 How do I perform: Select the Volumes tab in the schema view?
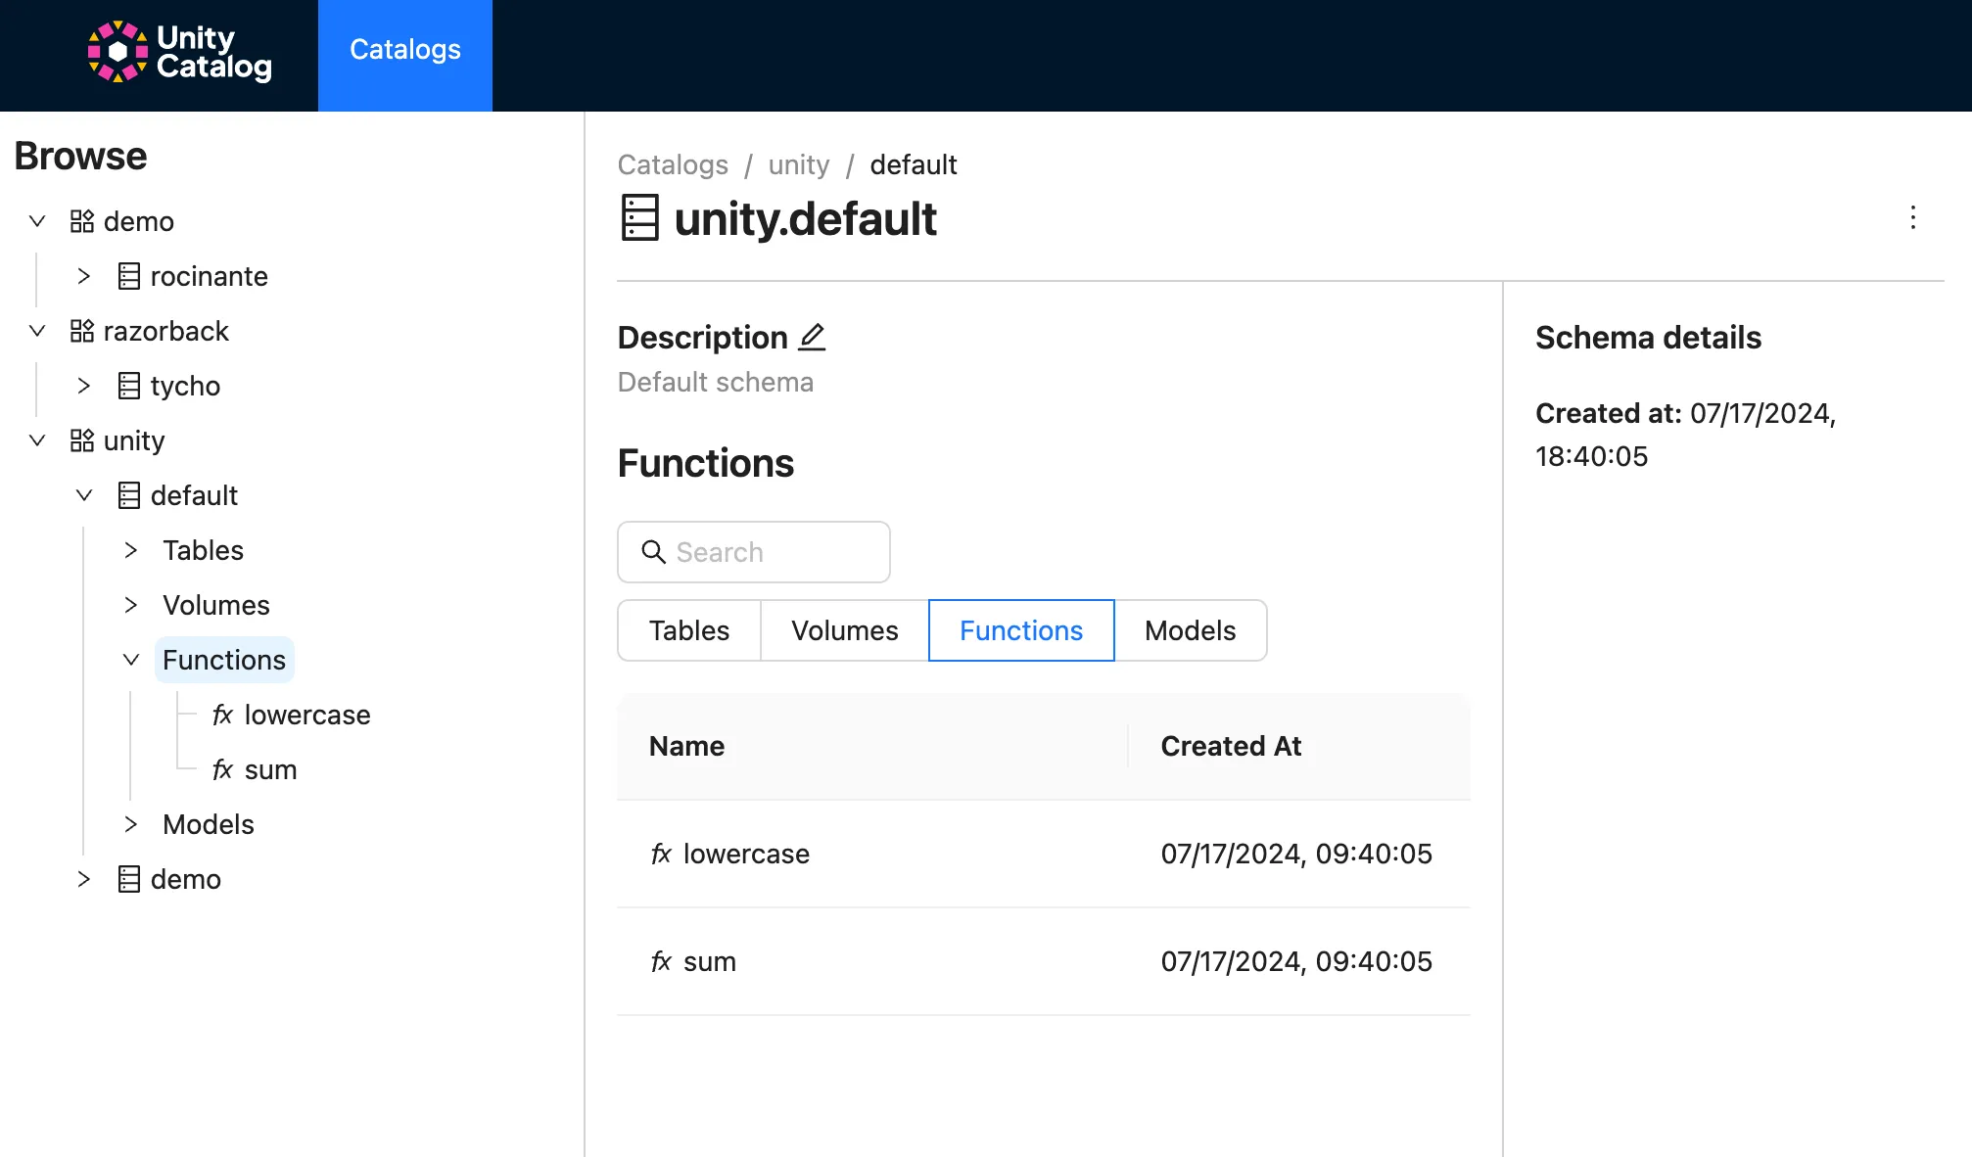[843, 630]
